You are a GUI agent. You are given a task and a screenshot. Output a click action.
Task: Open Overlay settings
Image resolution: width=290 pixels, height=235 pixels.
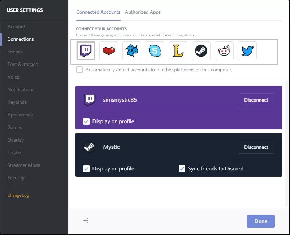16,140
